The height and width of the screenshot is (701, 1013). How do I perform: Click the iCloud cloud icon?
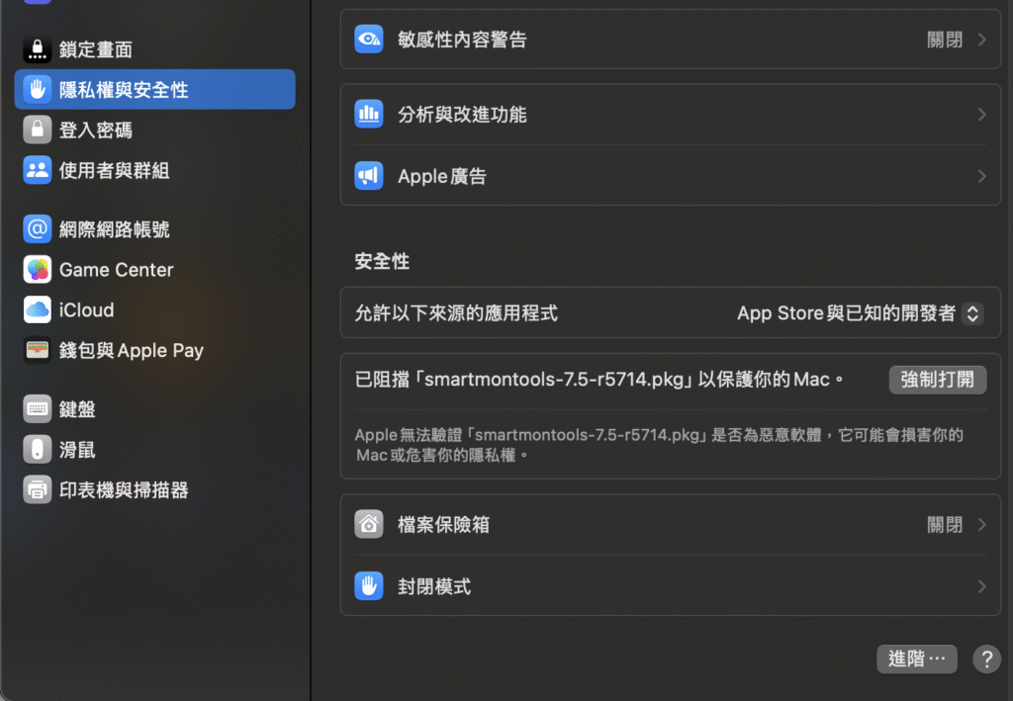click(x=38, y=309)
